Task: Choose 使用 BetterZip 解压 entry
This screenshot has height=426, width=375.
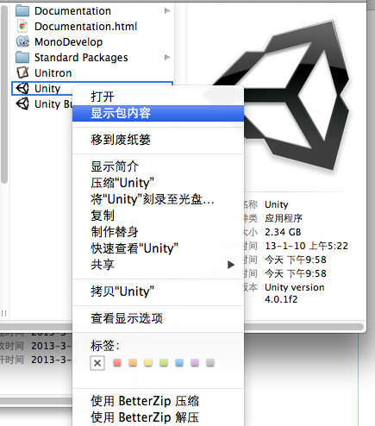Action: pos(158,417)
